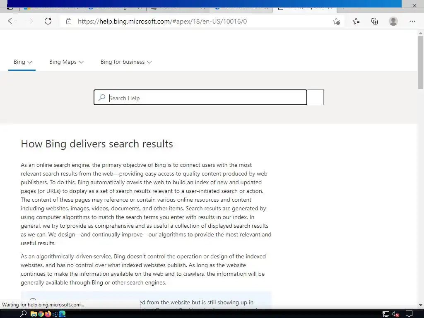
Task: Open the Collections panel
Action: [x=374, y=21]
